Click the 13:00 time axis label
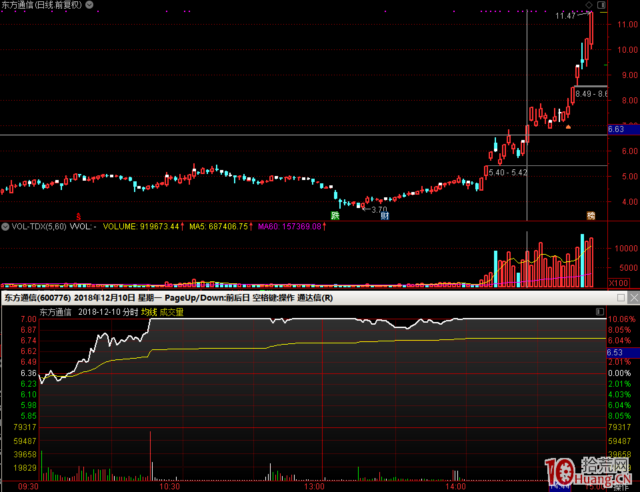The width and height of the screenshot is (640, 492). coord(314,487)
